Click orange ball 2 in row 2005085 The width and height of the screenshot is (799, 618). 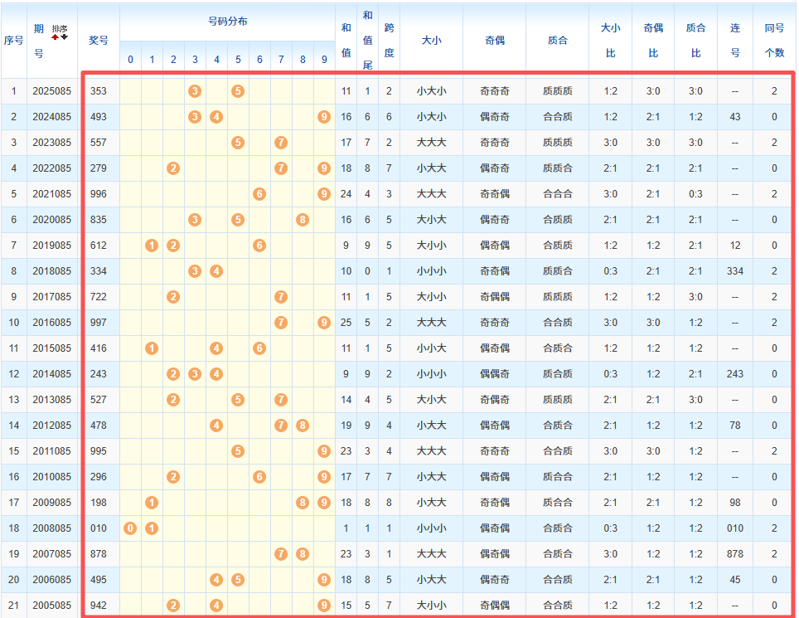pyautogui.click(x=173, y=606)
